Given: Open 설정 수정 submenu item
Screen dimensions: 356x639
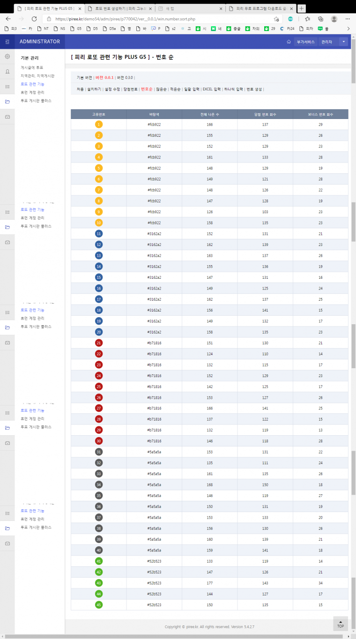Looking at the screenshot, I should coord(112,89).
